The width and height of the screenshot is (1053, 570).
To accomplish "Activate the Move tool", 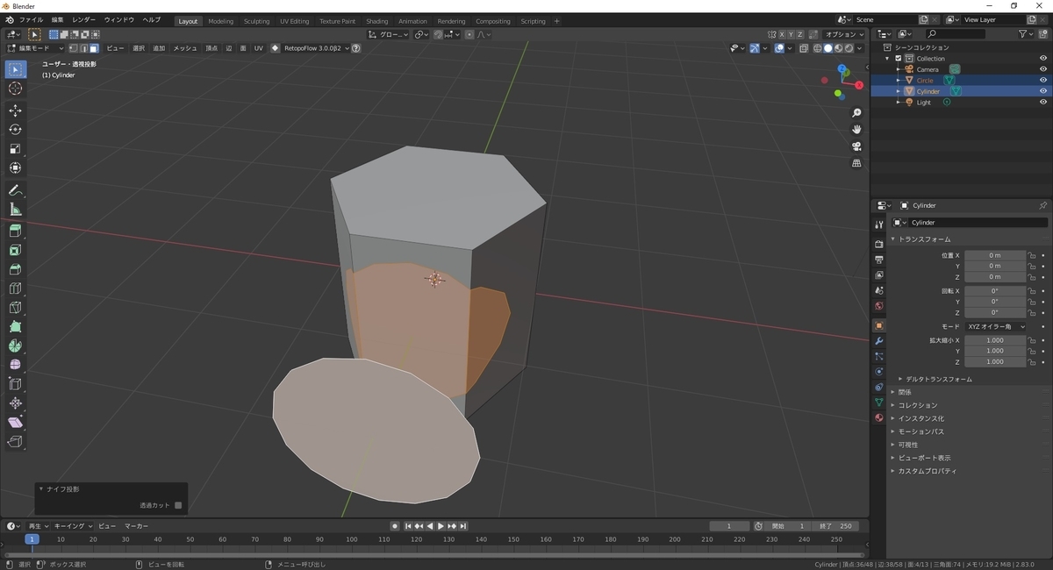I will [x=15, y=110].
